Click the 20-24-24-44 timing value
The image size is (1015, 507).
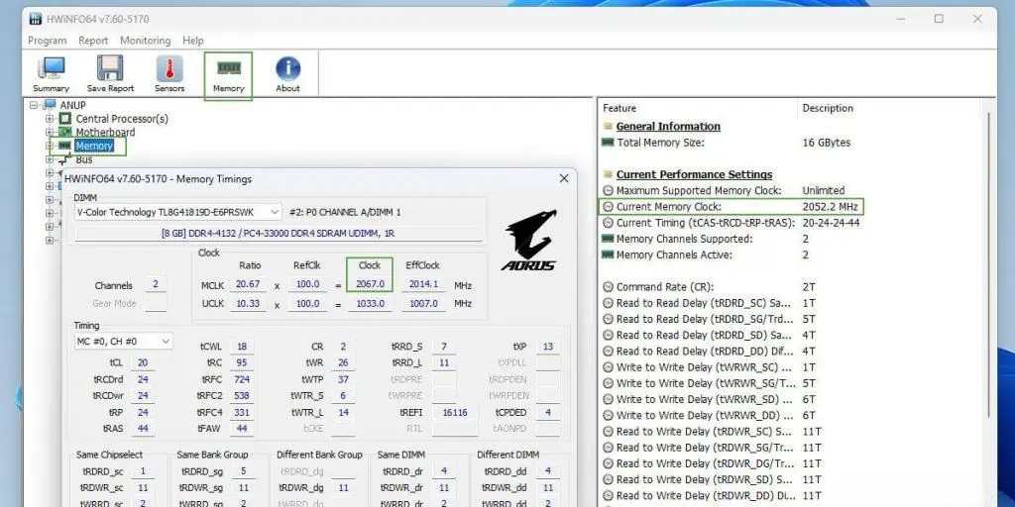coord(832,223)
